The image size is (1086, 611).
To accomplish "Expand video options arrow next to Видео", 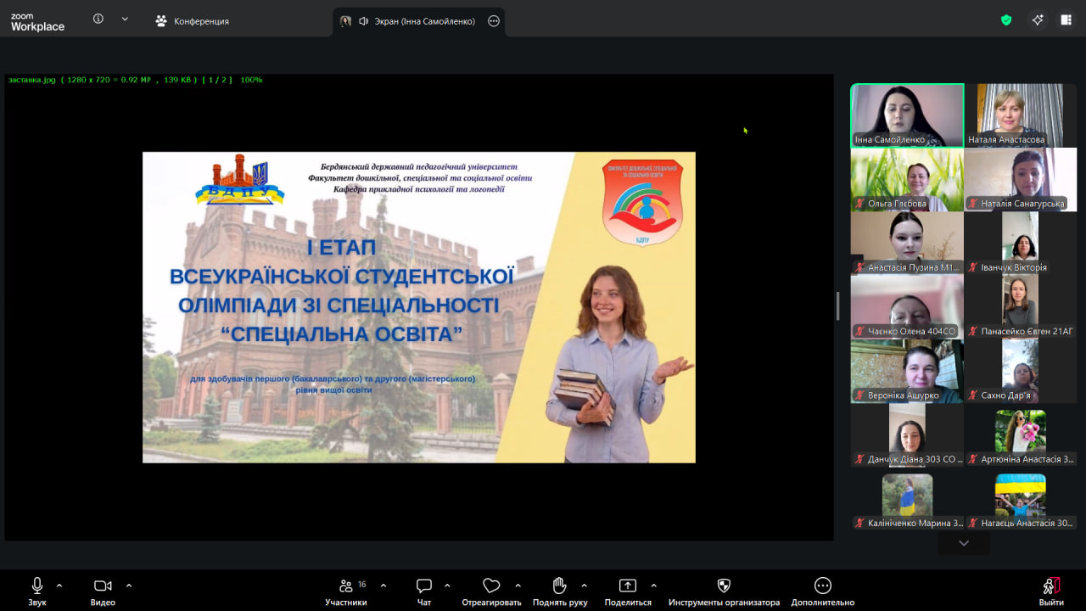I will coord(129,586).
